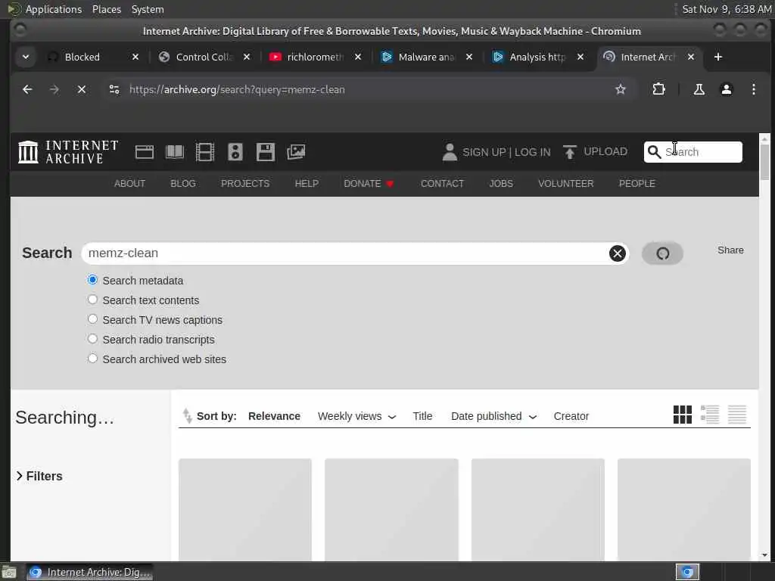Clear the memz-clean search query
The image size is (775, 581).
point(617,253)
